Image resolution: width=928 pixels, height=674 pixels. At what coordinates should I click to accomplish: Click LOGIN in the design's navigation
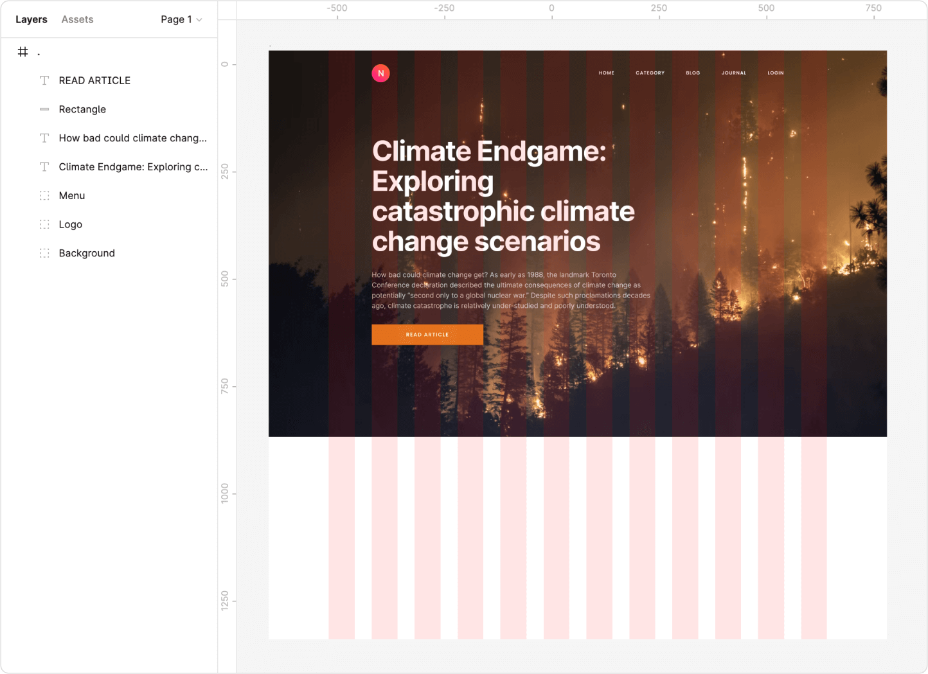[x=776, y=73]
